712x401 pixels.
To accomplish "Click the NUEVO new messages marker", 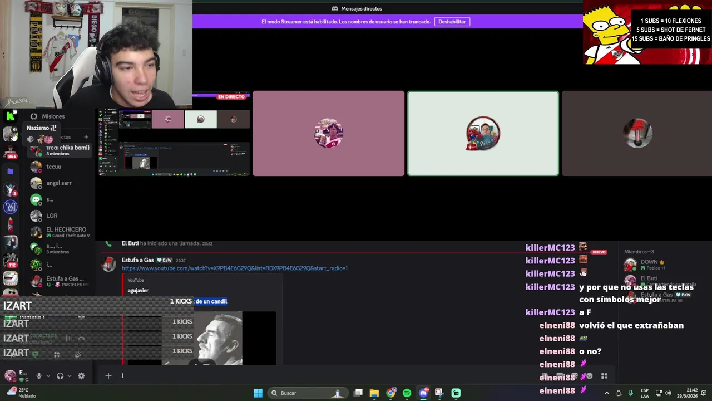I will pyautogui.click(x=599, y=252).
